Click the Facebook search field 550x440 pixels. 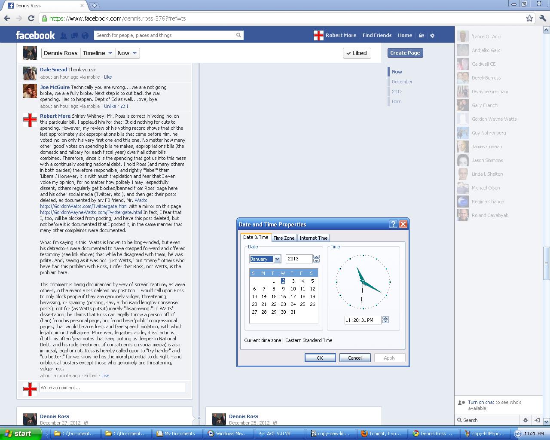click(x=165, y=35)
